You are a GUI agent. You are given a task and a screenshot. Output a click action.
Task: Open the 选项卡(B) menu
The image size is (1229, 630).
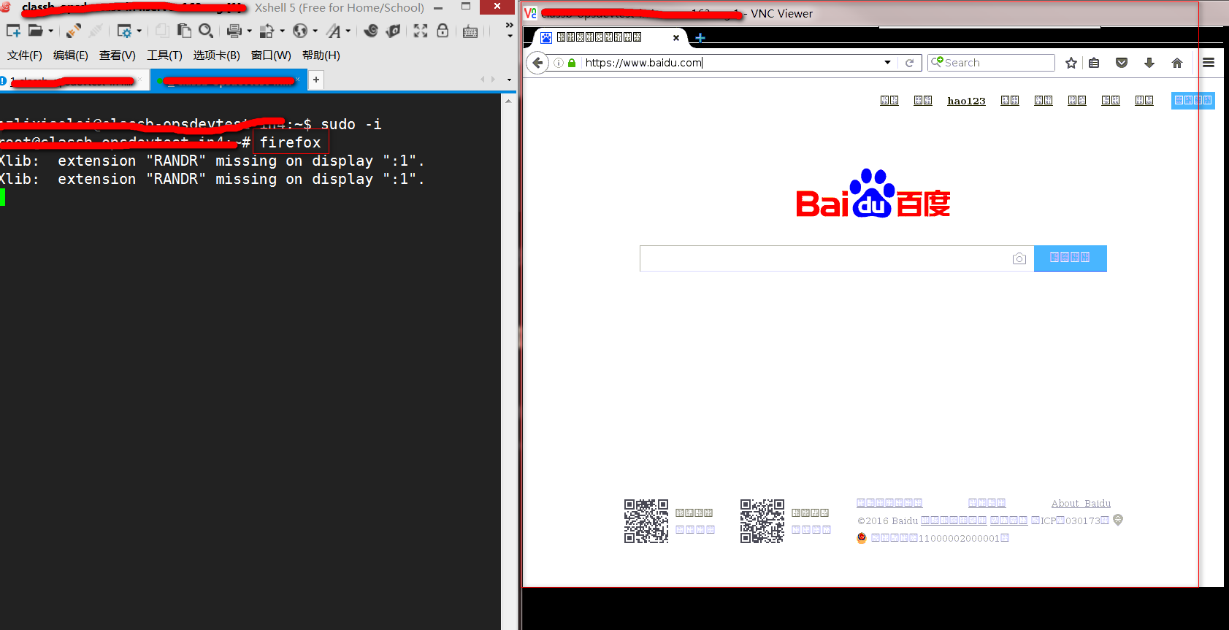(216, 55)
